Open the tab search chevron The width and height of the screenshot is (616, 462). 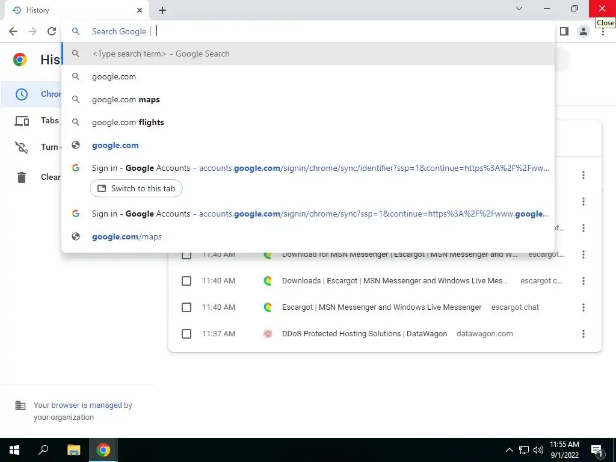click(519, 8)
